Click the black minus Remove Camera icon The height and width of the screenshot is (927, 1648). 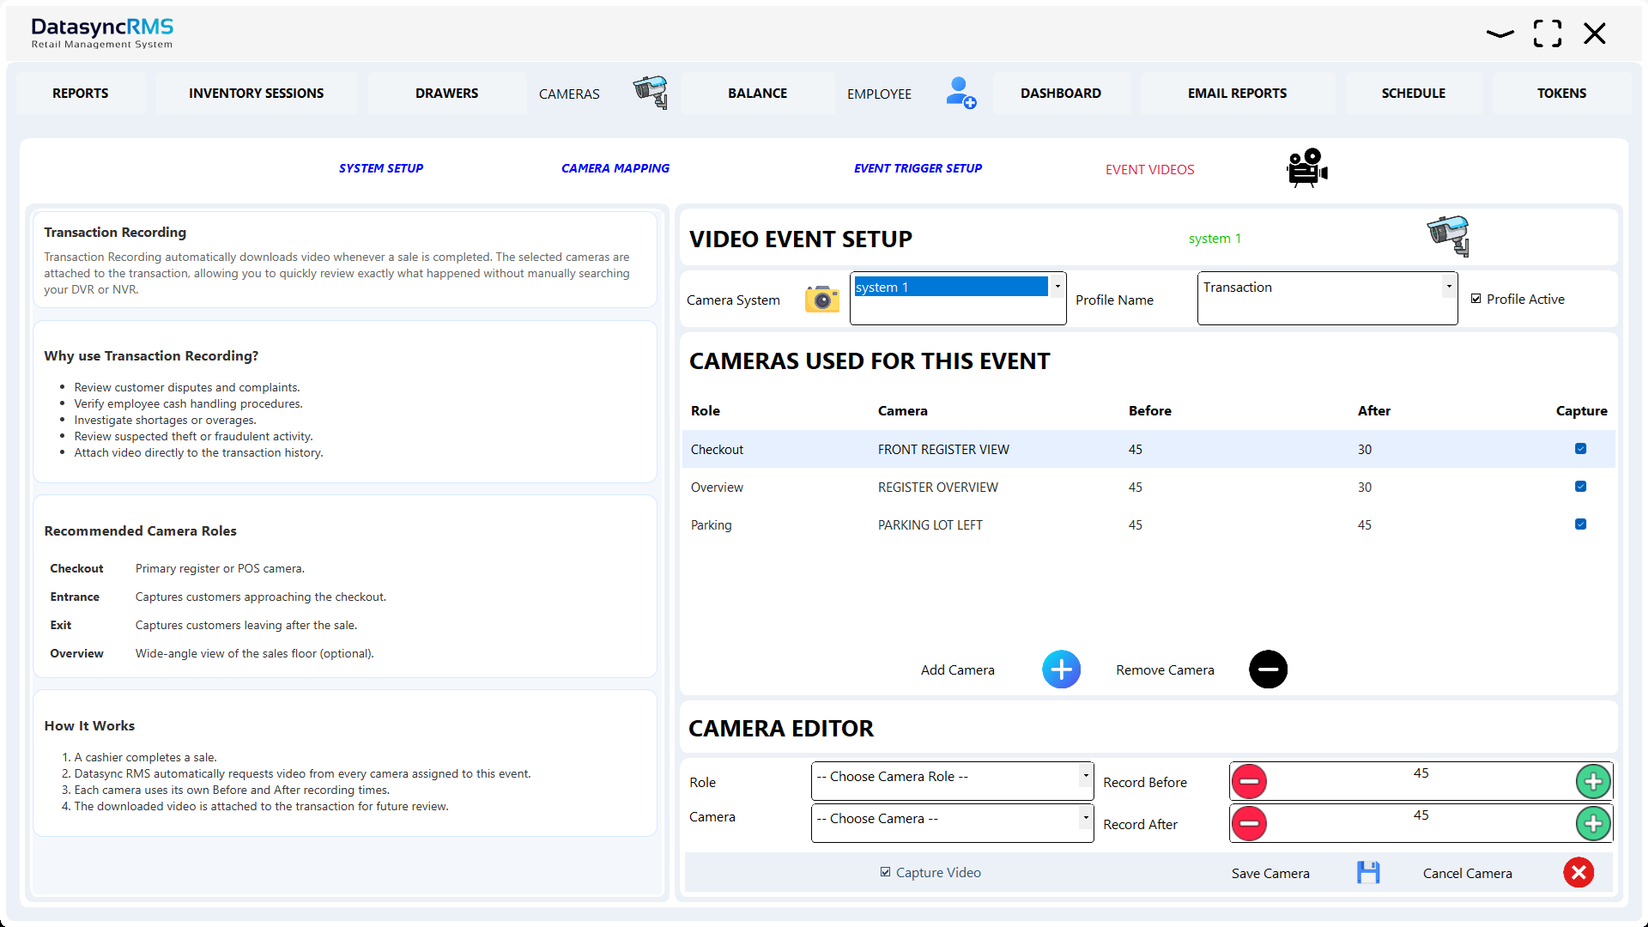point(1268,669)
